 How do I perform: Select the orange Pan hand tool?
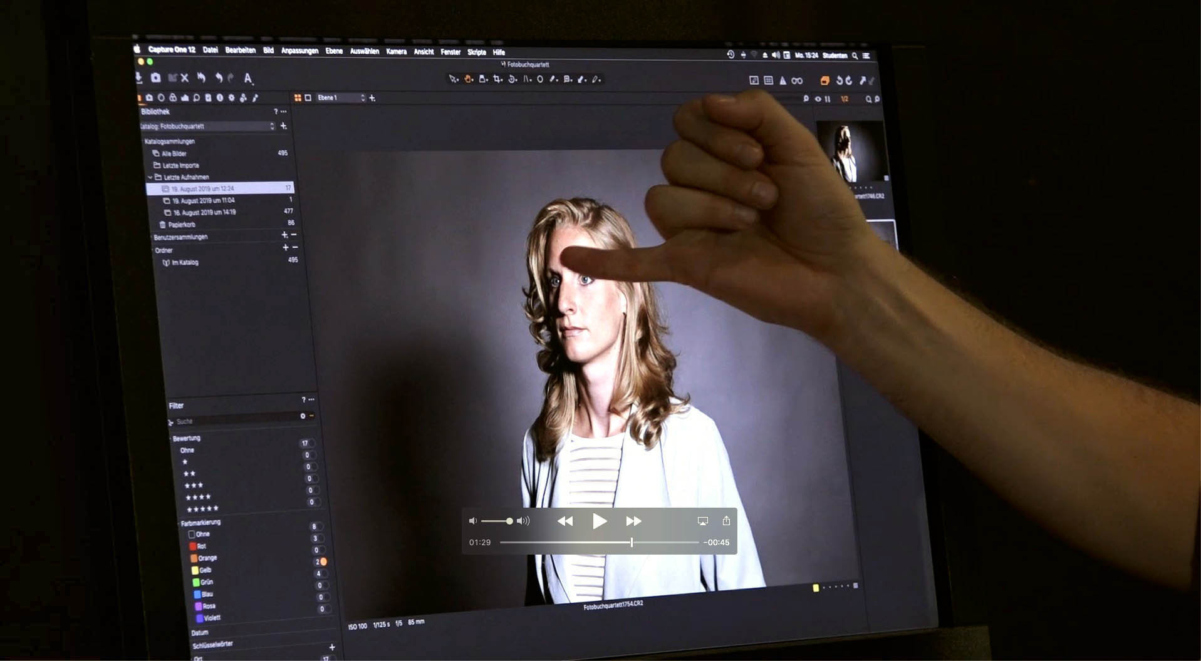[468, 79]
